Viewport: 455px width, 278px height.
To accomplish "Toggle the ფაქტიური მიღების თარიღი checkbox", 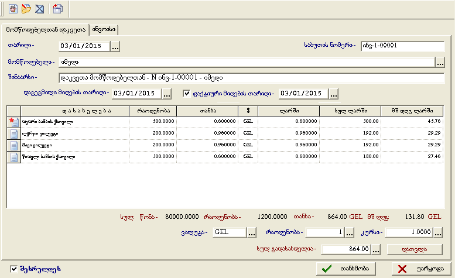I will [x=187, y=93].
